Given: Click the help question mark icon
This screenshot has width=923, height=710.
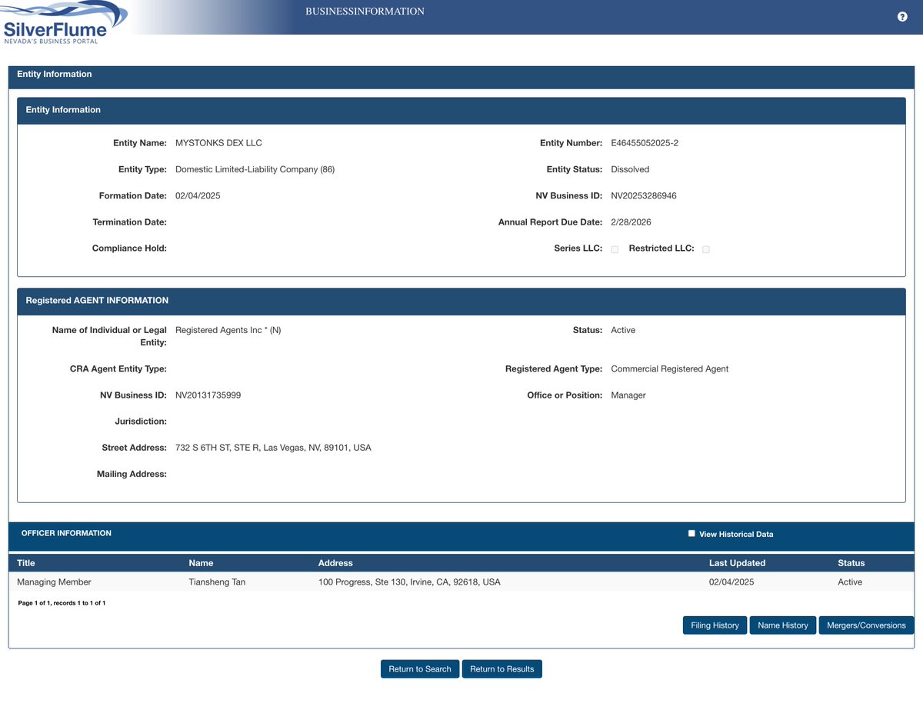Looking at the screenshot, I should pos(902,17).
